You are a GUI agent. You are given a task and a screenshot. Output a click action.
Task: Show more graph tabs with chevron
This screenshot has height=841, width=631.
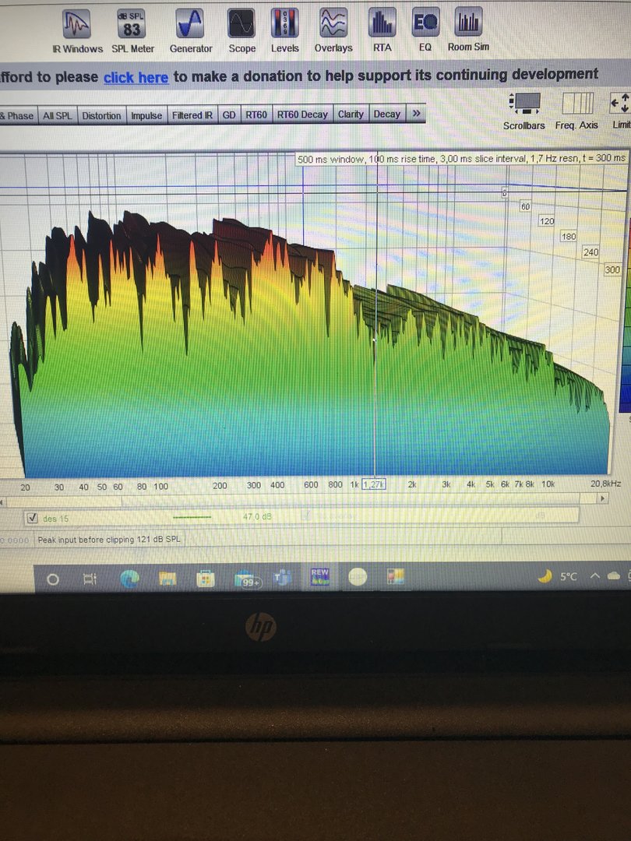[x=416, y=113]
